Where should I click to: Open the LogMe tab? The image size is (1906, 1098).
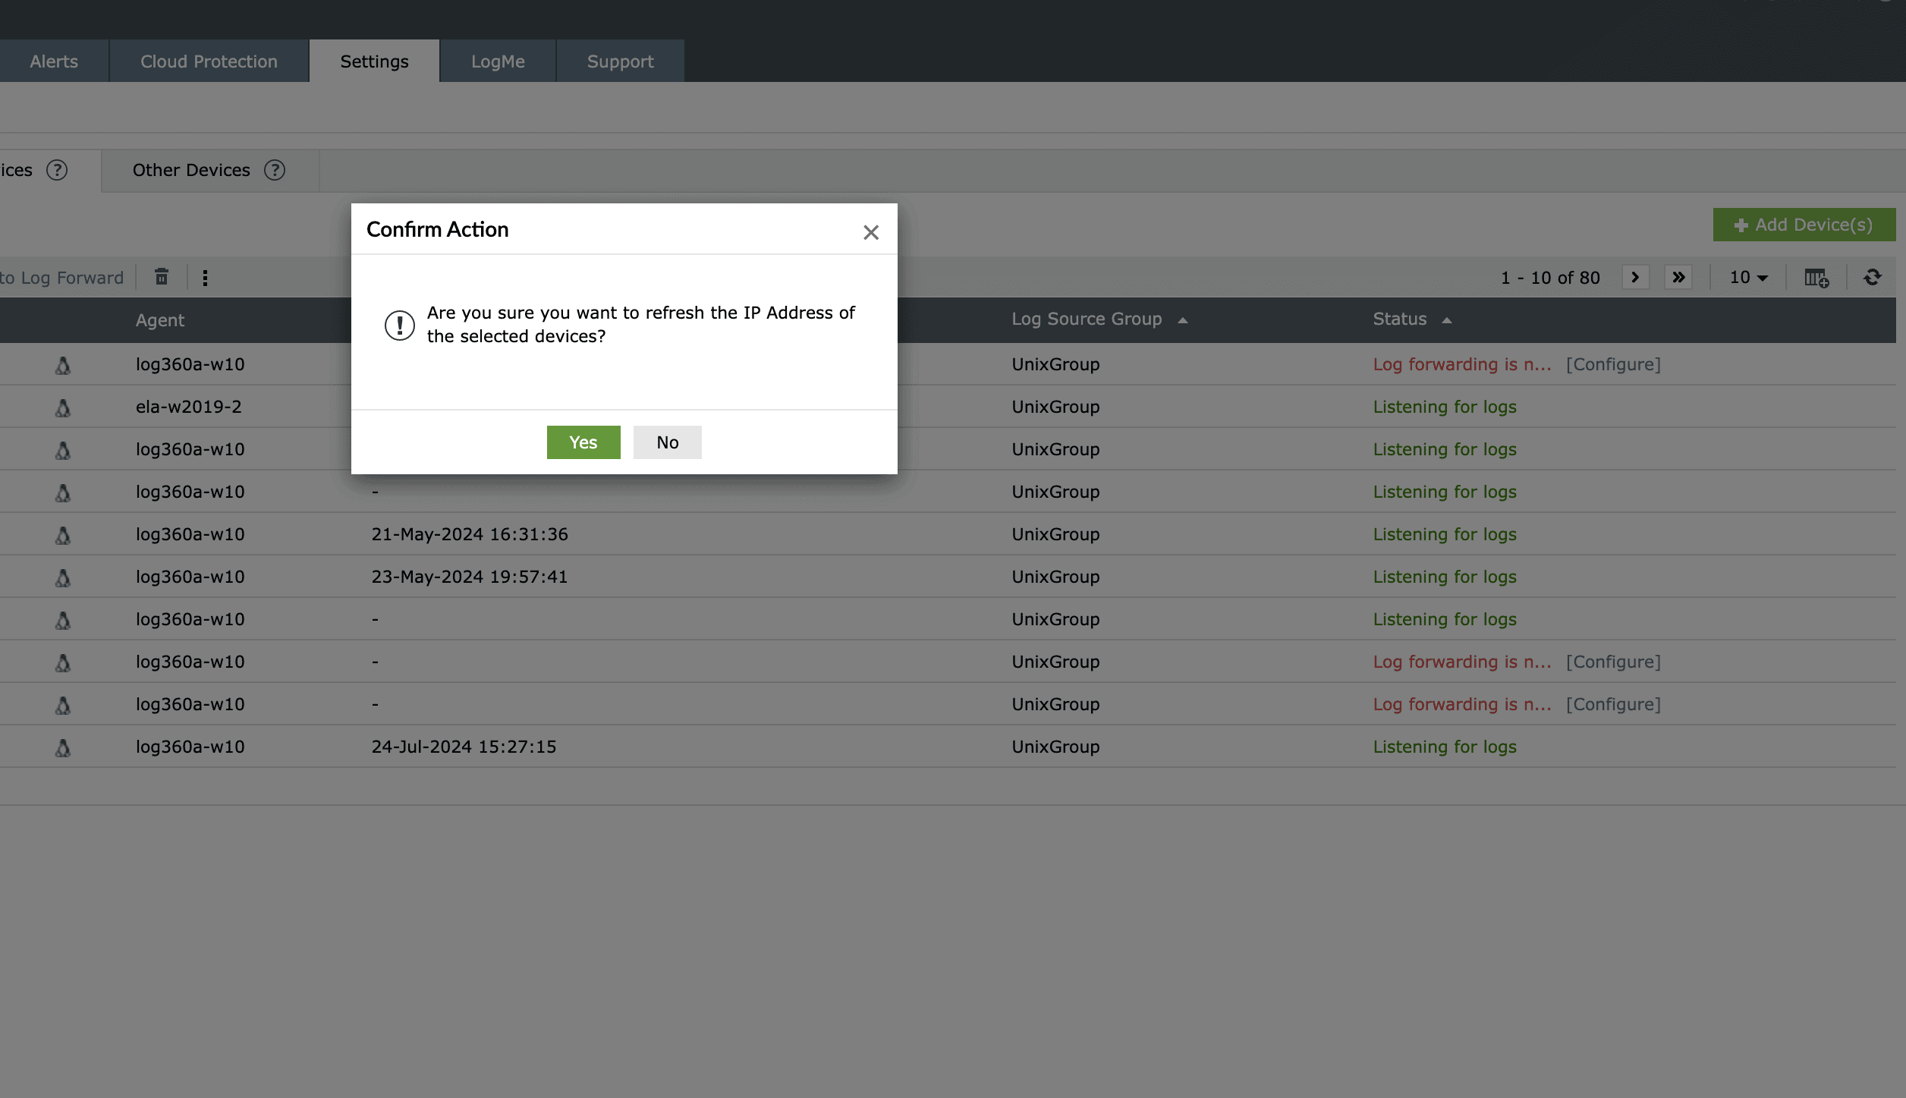click(498, 61)
